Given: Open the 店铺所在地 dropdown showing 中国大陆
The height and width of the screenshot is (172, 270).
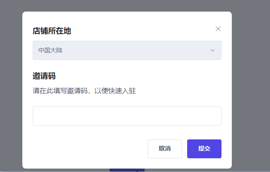Looking at the screenshot, I should pos(127,50).
